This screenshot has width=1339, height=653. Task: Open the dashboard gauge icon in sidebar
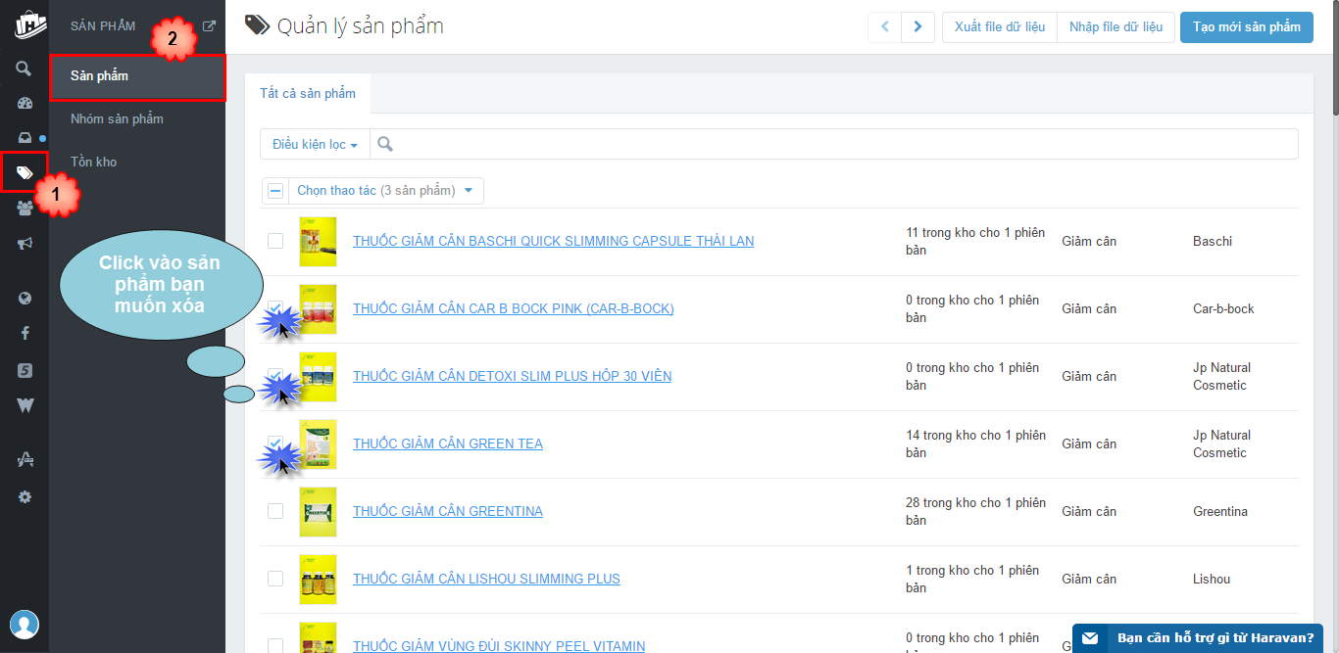(x=25, y=103)
